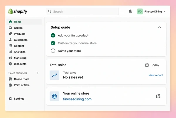The height and width of the screenshot is (118, 176).
Task: Click the shopify wordmark text
Action: click(x=20, y=11)
